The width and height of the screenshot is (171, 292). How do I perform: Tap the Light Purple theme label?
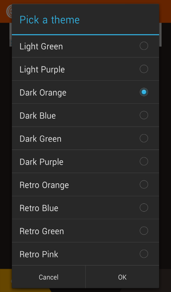click(42, 70)
